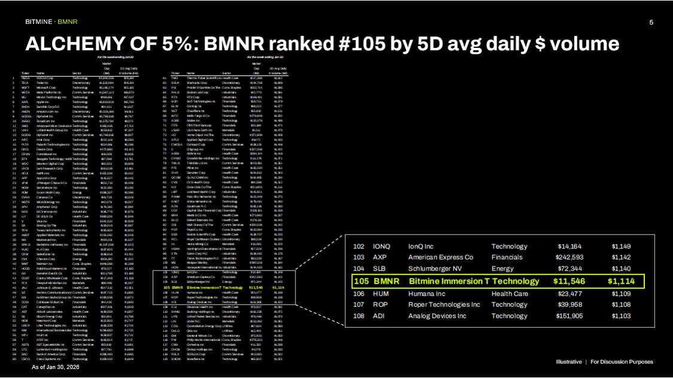The image size is (673, 378).
Task: Click 'Humana Inc' in the enlarged table
Action: click(427, 294)
